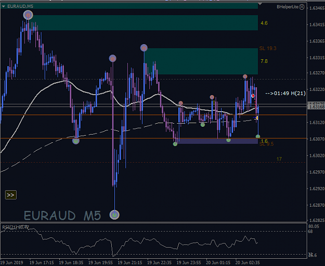The width and height of the screenshot is (325, 266).
Task: Select the circle marker atop the 7.8 zone's left corner
Action: [x=144, y=48]
